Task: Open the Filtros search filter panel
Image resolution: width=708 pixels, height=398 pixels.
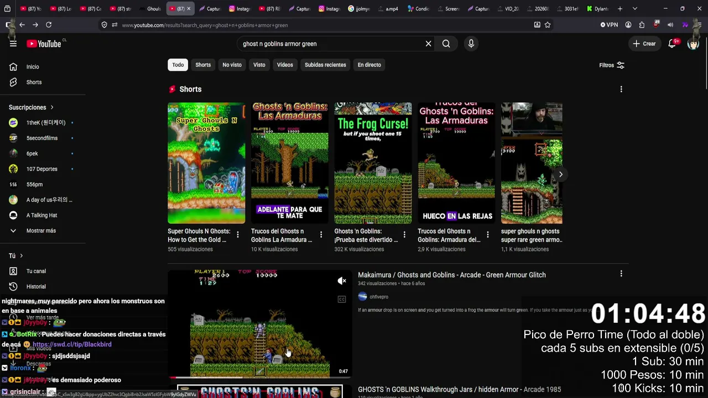Action: (612, 65)
